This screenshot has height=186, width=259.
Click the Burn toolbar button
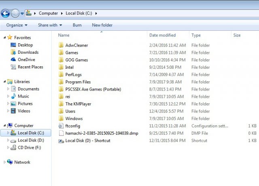click(x=77, y=25)
